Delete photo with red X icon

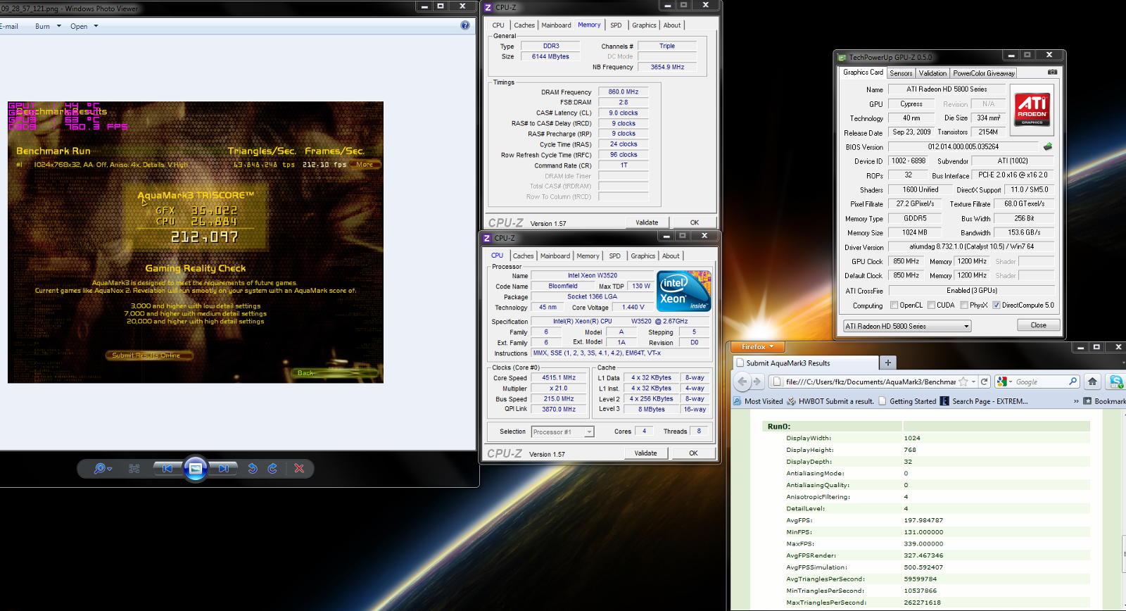coord(299,468)
